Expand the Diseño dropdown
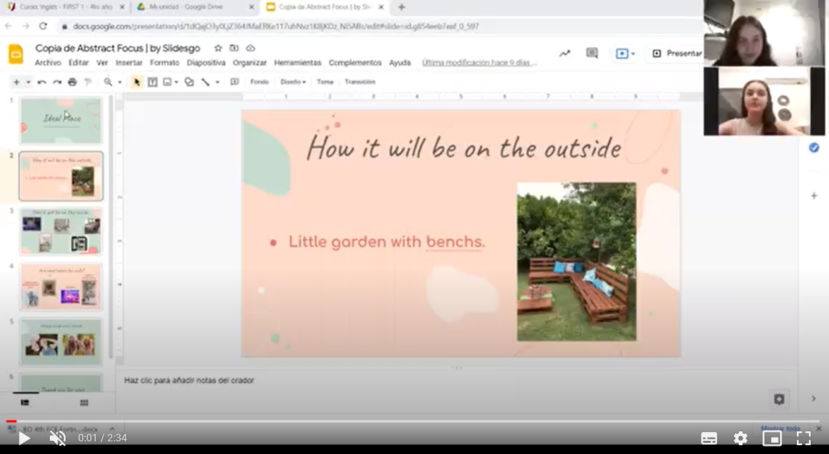 (293, 82)
